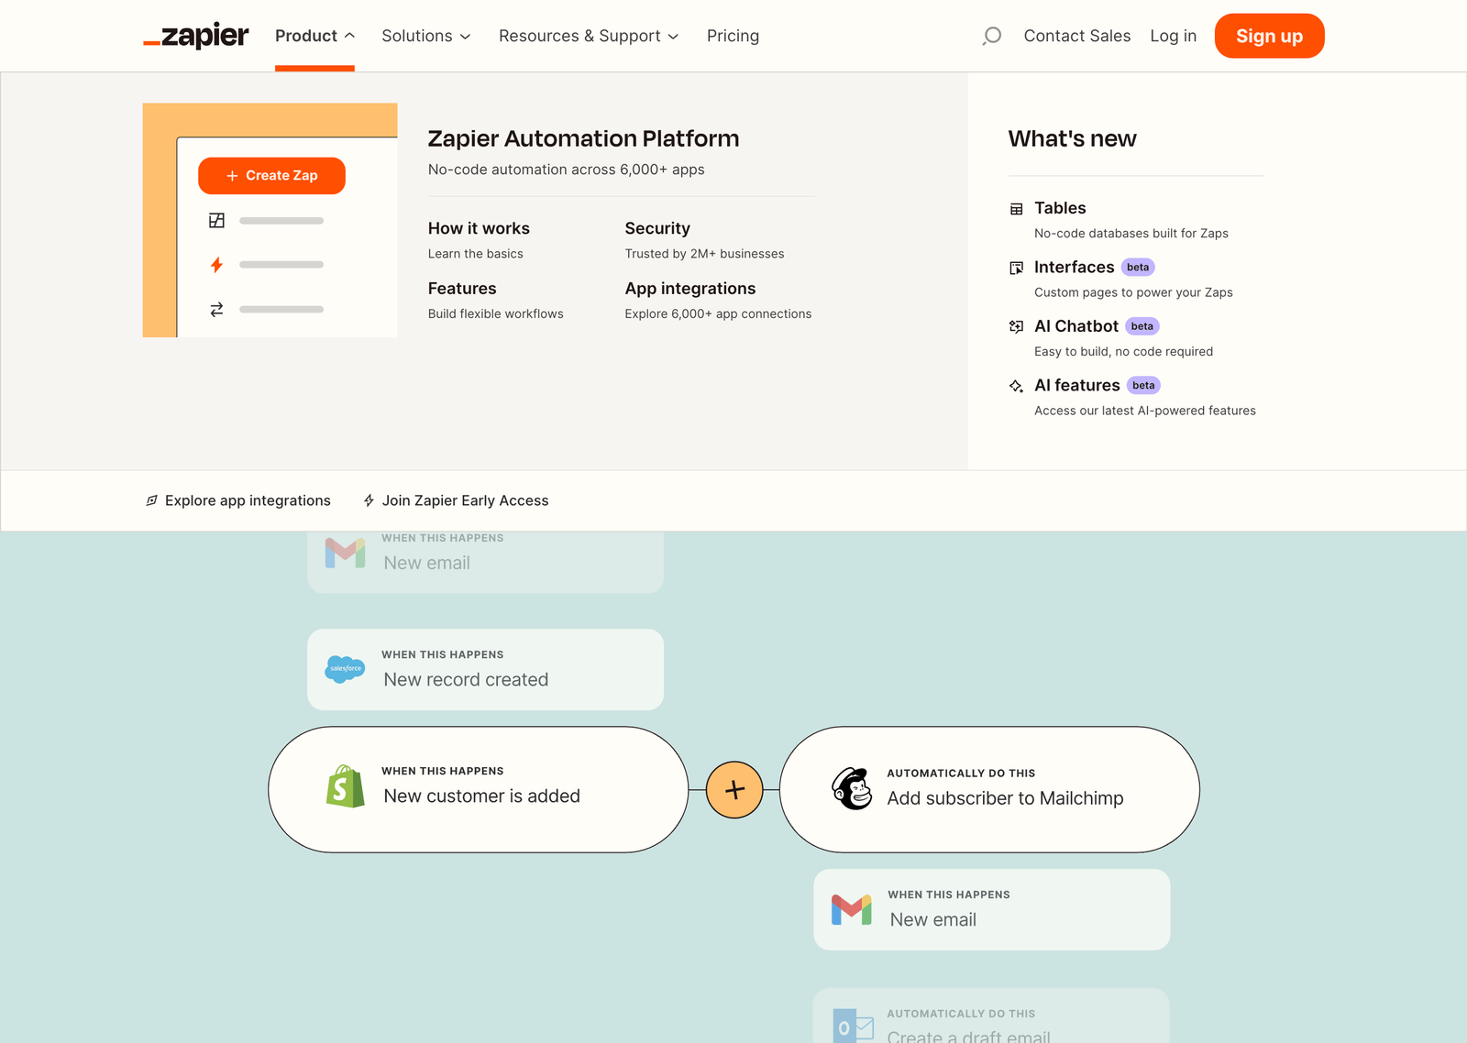Open AI Chatbot beta link
This screenshot has height=1043, width=1467.
click(1076, 326)
